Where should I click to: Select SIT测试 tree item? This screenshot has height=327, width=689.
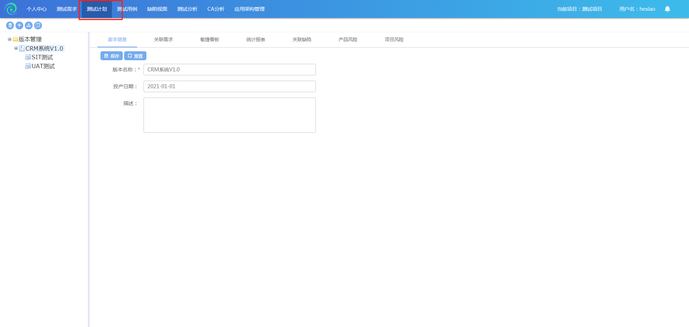coord(42,57)
